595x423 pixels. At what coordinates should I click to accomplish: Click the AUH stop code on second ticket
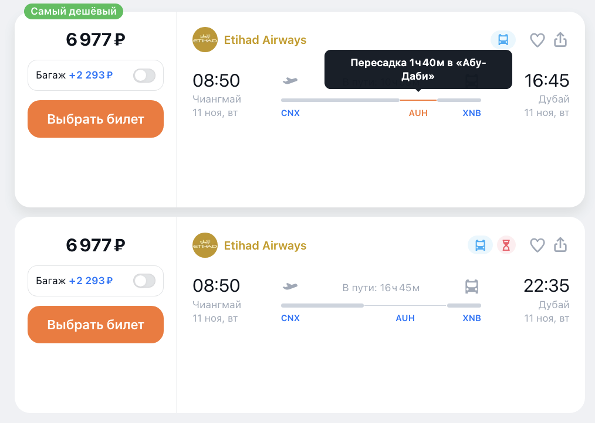(x=405, y=318)
